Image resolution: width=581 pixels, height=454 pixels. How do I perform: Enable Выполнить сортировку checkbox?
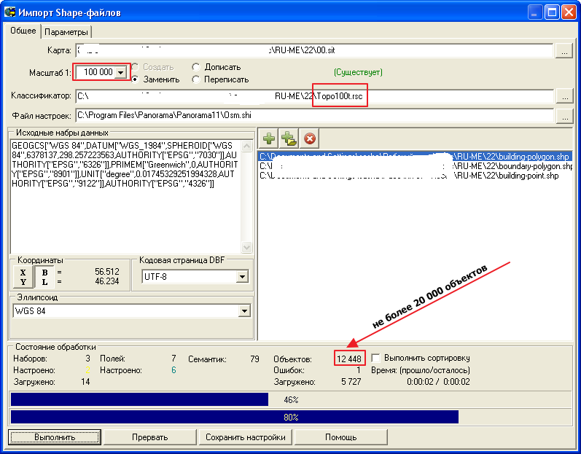coord(375,358)
